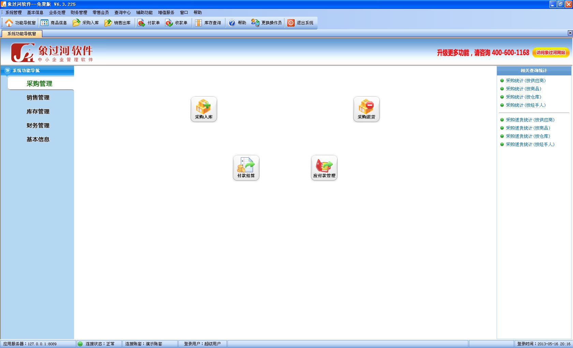Image resolution: width=573 pixels, height=348 pixels.
Task: Launch 销售出库 from the toolbar
Action: [117, 23]
